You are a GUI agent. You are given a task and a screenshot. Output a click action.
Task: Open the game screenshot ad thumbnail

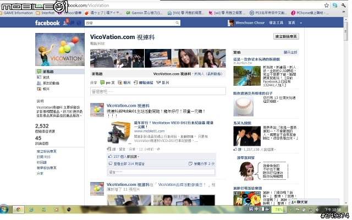tap(247, 76)
